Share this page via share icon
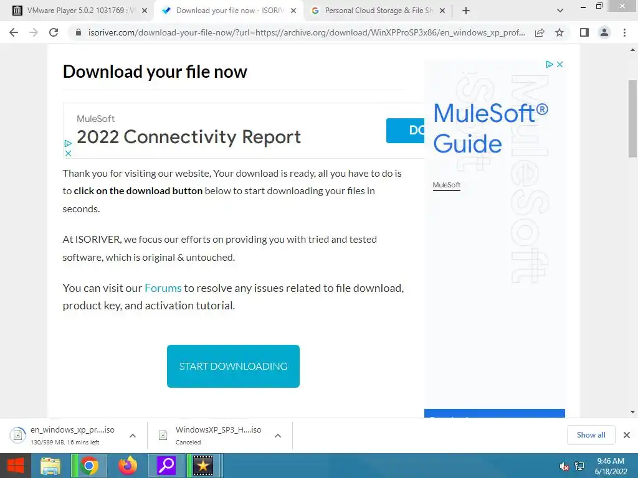This screenshot has height=478, width=638. [x=540, y=32]
